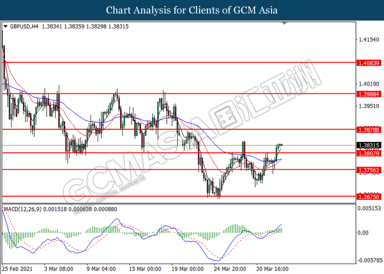This screenshot has height=274, width=384.
Task: Click the OHLC values 1.38341 1.38359 text
Action: (63, 26)
